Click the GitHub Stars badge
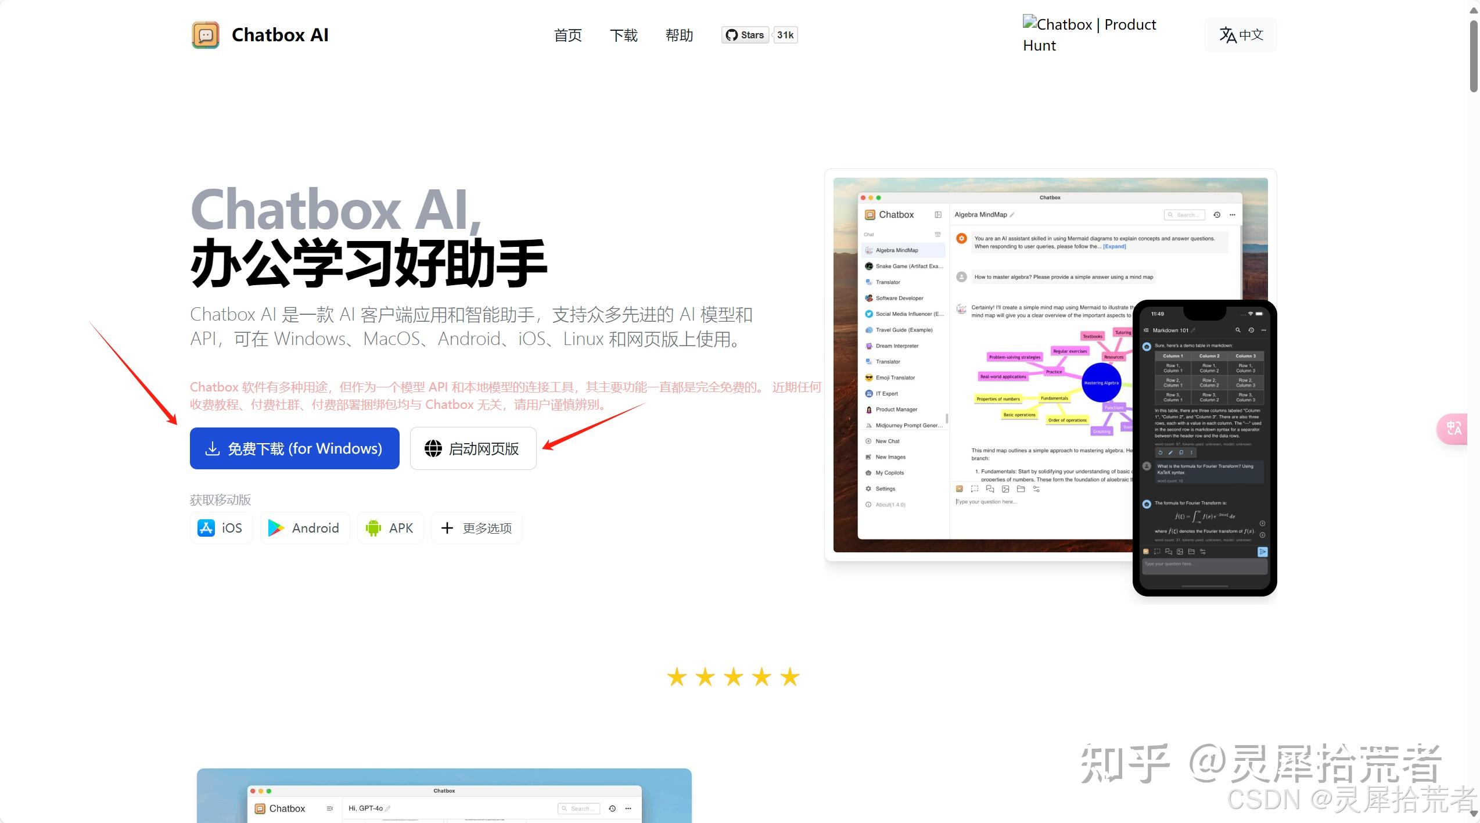1480x823 pixels. [x=745, y=34]
